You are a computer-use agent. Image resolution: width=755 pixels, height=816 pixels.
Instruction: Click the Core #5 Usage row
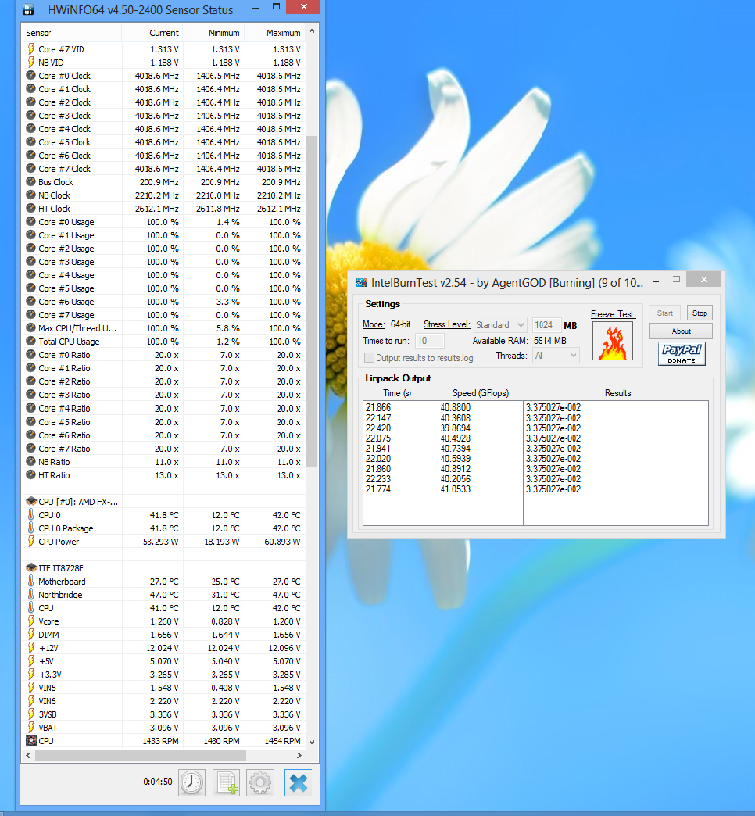(x=163, y=288)
